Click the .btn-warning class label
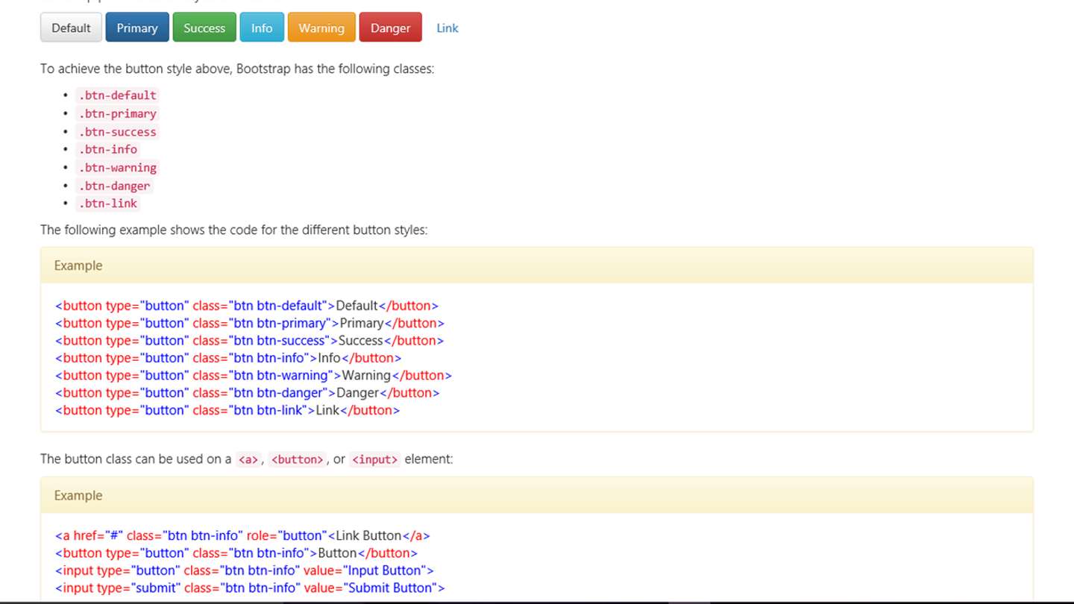This screenshot has height=604, width=1074. point(118,168)
